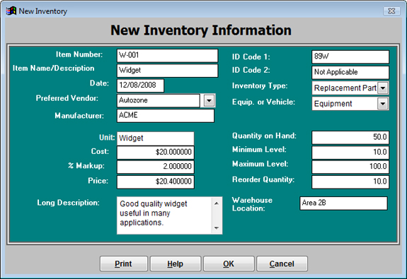Click the Long Description scroll down arrow
The height and width of the screenshot is (279, 407).
[217, 228]
